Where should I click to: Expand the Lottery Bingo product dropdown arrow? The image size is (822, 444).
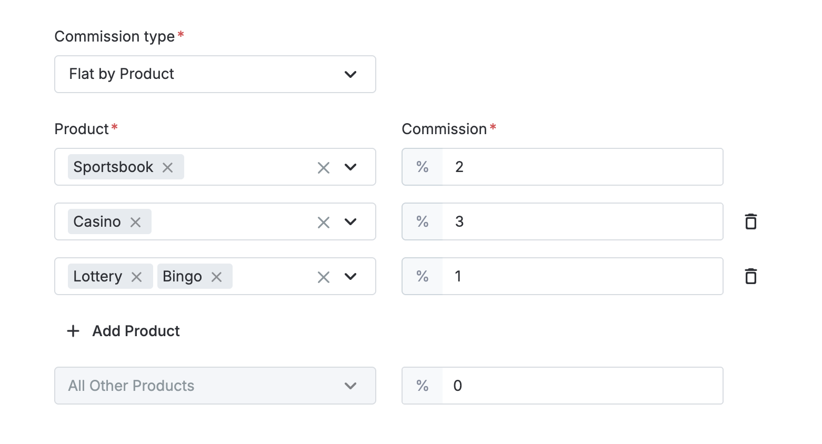tap(350, 277)
